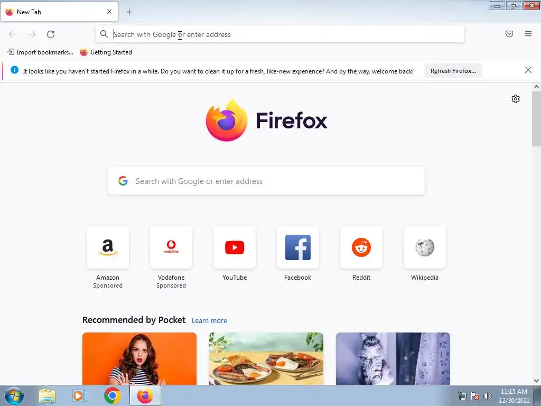Open the Windows Start button
This screenshot has width=541, height=406.
point(14,395)
